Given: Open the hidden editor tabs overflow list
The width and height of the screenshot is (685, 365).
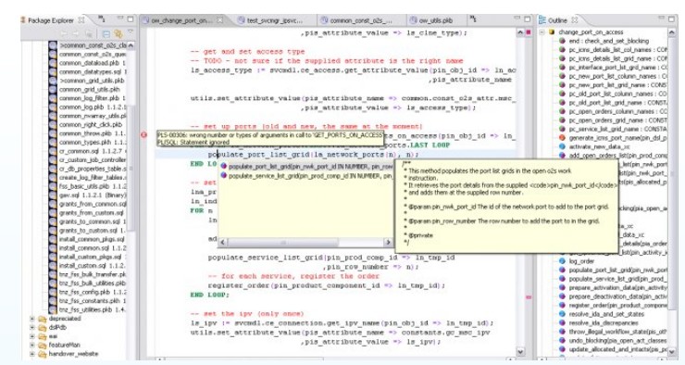Looking at the screenshot, I should (x=473, y=19).
